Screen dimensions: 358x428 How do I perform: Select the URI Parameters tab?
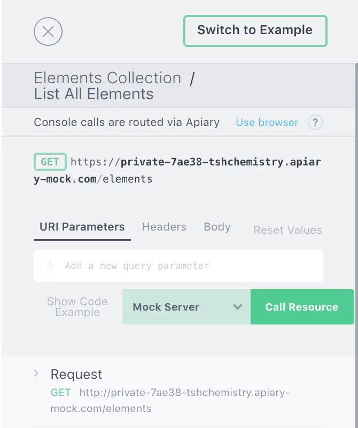(82, 227)
